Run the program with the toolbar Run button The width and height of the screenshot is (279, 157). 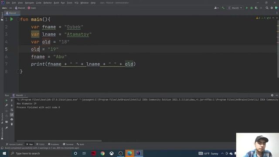click(x=247, y=8)
